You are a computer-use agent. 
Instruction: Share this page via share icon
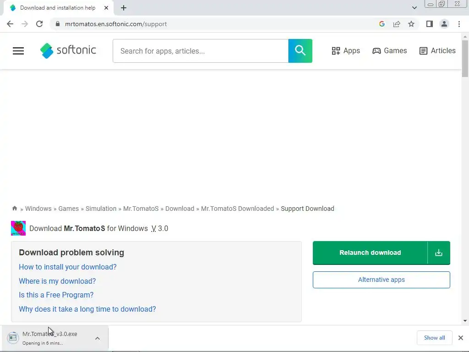point(397,24)
